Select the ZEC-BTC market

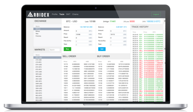(47, 81)
